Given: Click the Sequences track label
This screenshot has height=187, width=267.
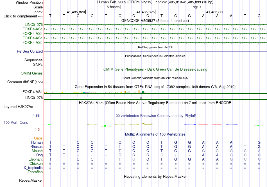Looking at the screenshot, I should 33,60.
